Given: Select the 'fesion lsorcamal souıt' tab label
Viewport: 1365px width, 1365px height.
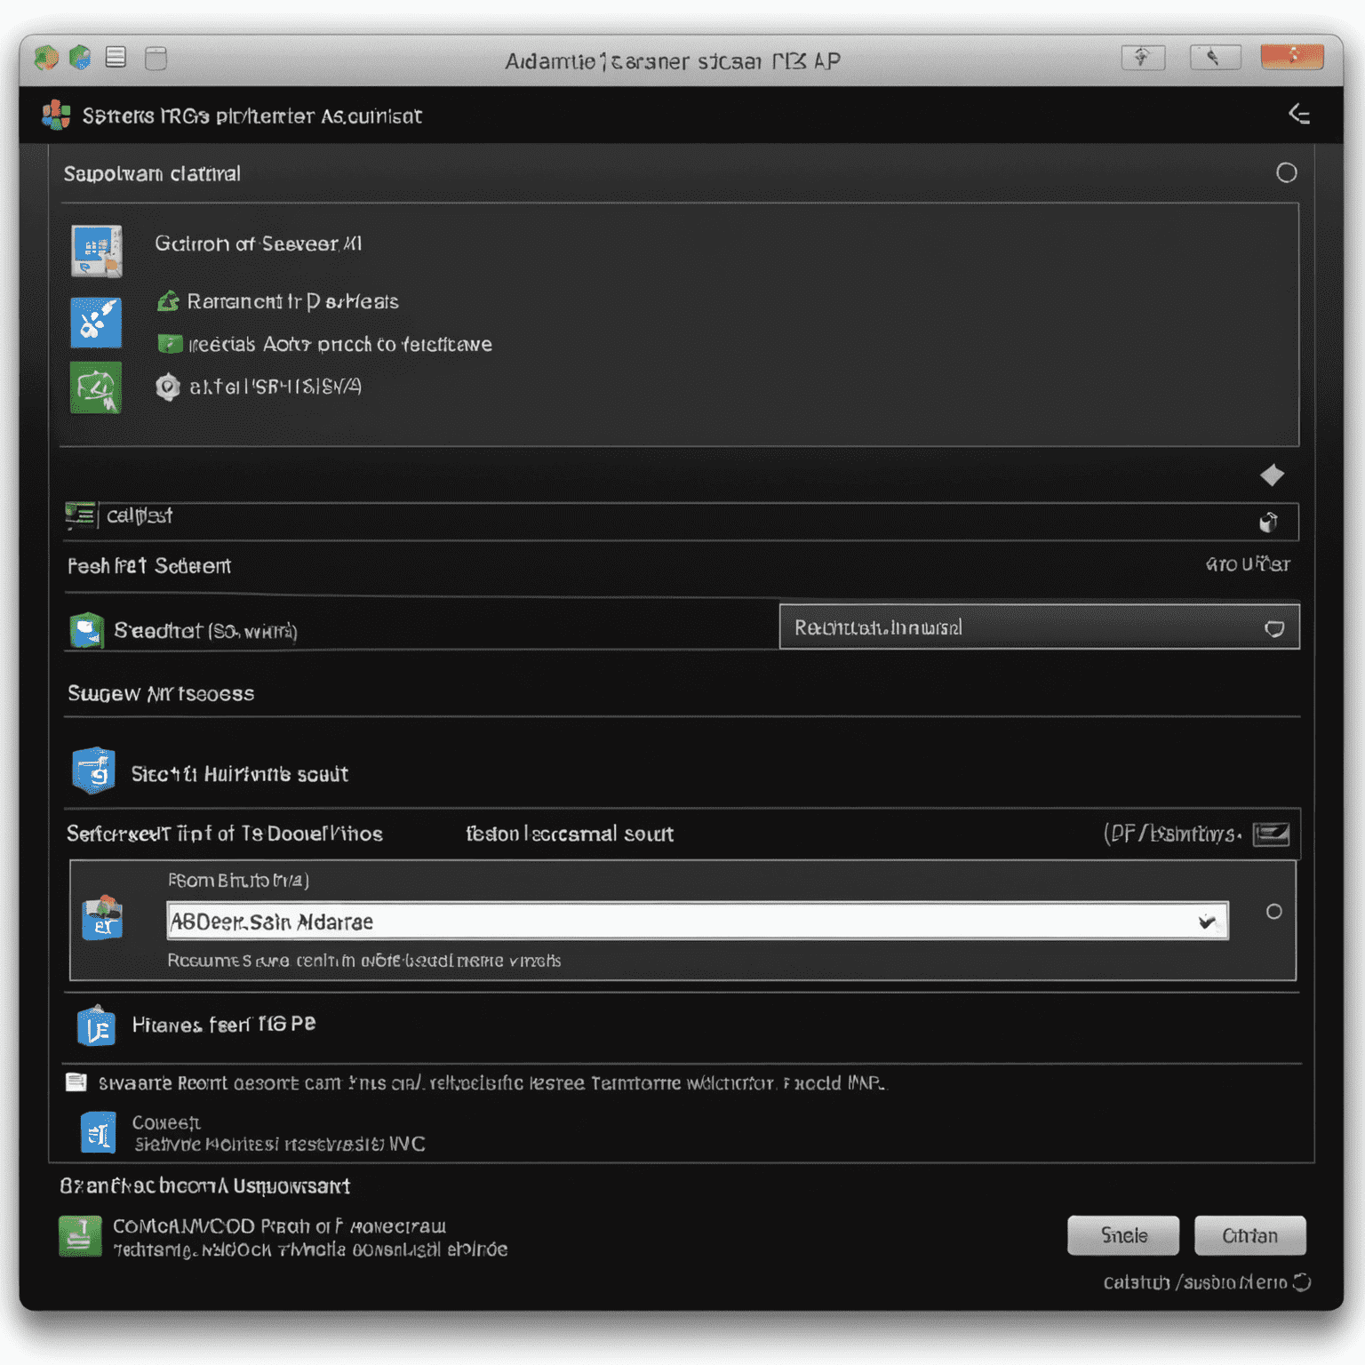Looking at the screenshot, I should (x=570, y=834).
